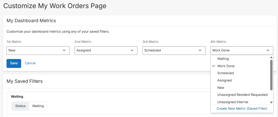Screen dimensions: 278x117
Task: Click scroll up arrow in dropdown list
Action: (271, 57)
